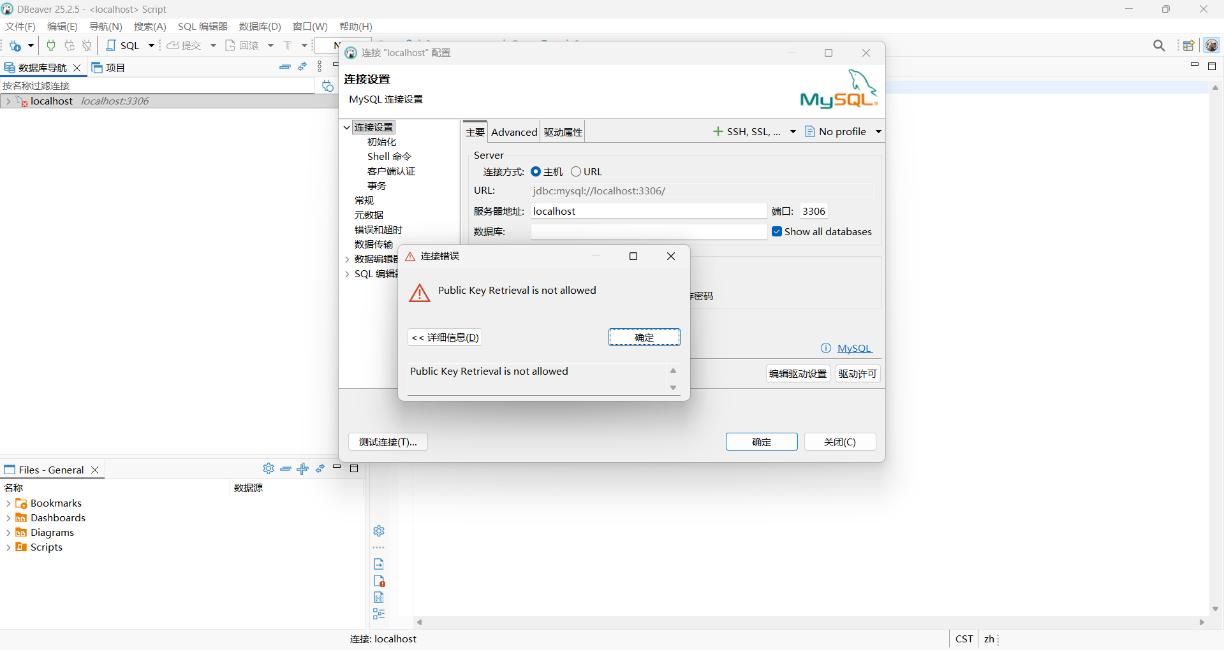This screenshot has width=1224, height=650.
Task: Open the transaction mode dropdown arrow
Action: coord(304,45)
